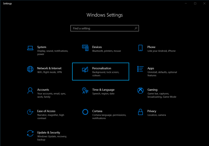Image resolution: width=209 pixels, height=146 pixels.
Task: Click 'Cortana language, permissions, notifications' text
Action: (x=109, y=117)
